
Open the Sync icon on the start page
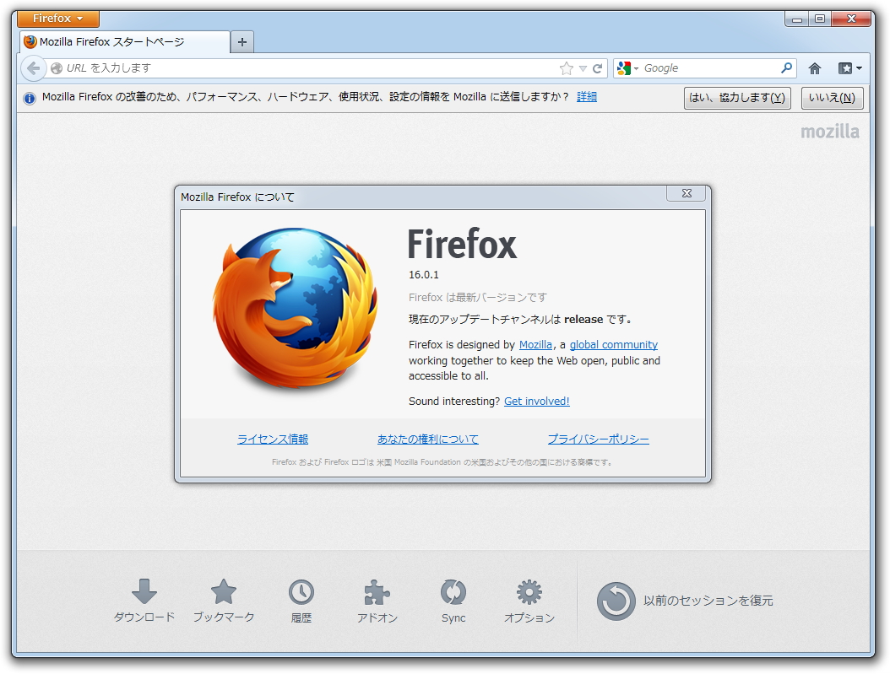(x=453, y=593)
